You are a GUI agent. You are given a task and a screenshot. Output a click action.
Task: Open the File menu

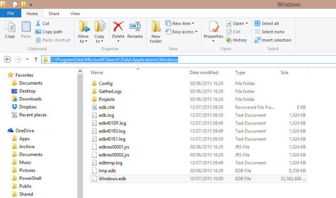pos(11,14)
